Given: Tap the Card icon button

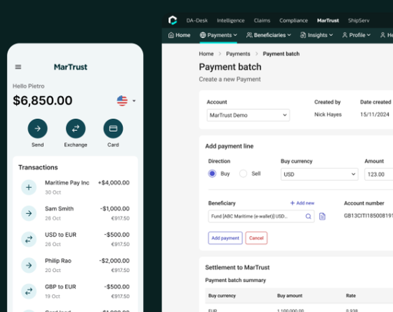Looking at the screenshot, I should point(113,128).
